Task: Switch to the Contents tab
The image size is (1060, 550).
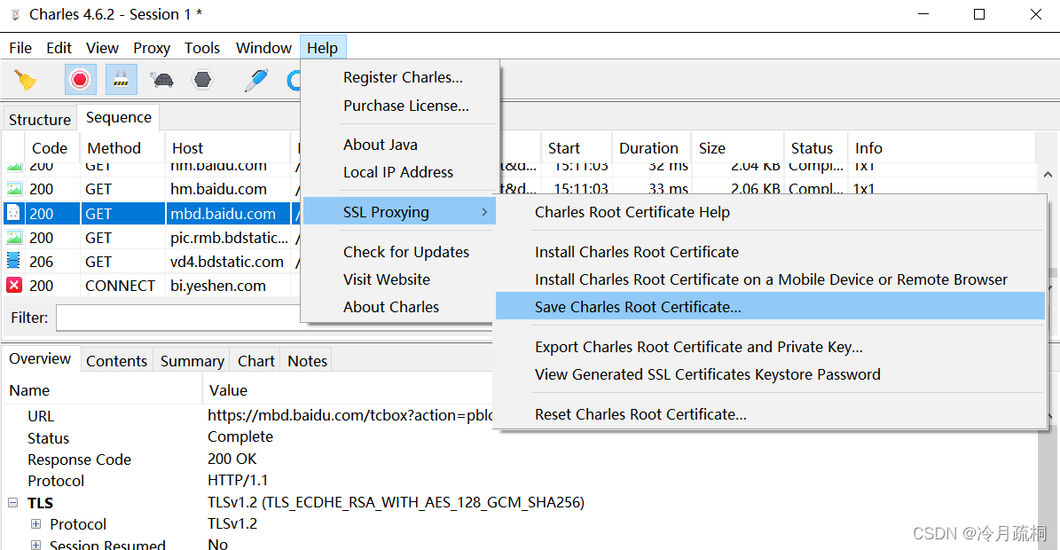Action: coord(116,361)
